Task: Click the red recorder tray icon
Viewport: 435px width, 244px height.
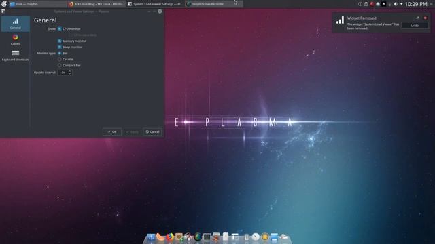Action: pyautogui.click(x=372, y=4)
